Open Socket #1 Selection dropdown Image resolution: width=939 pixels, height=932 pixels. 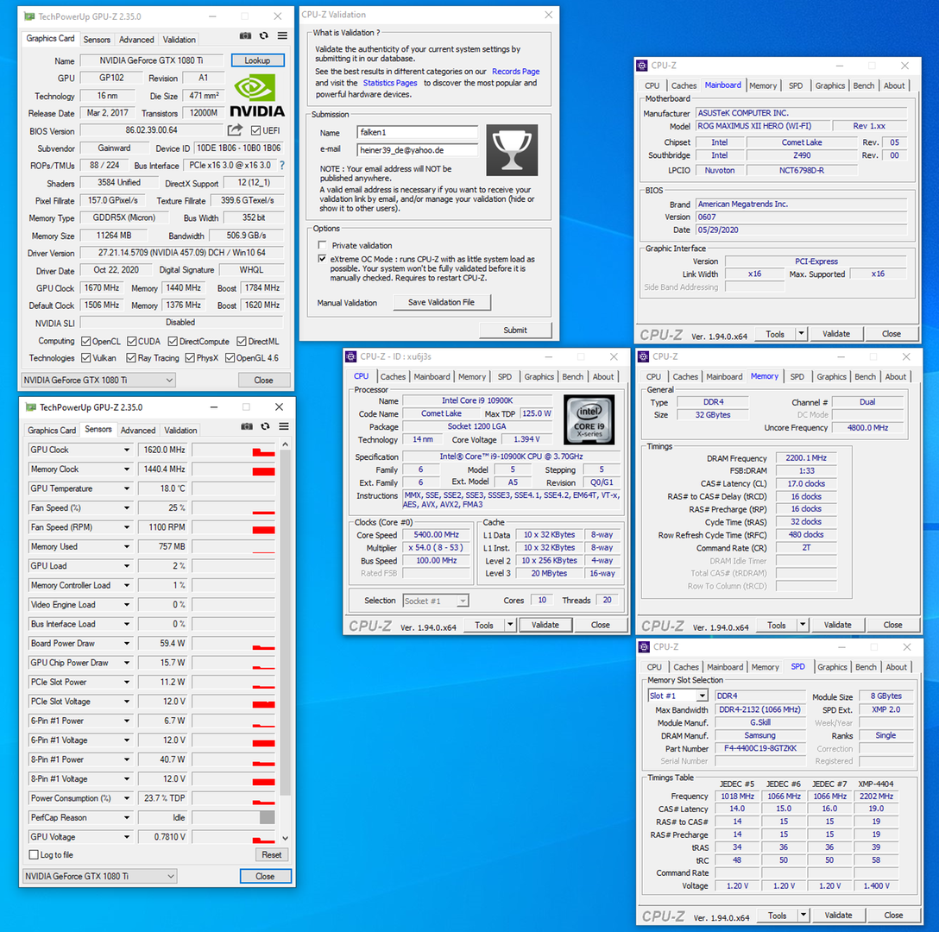tap(436, 601)
